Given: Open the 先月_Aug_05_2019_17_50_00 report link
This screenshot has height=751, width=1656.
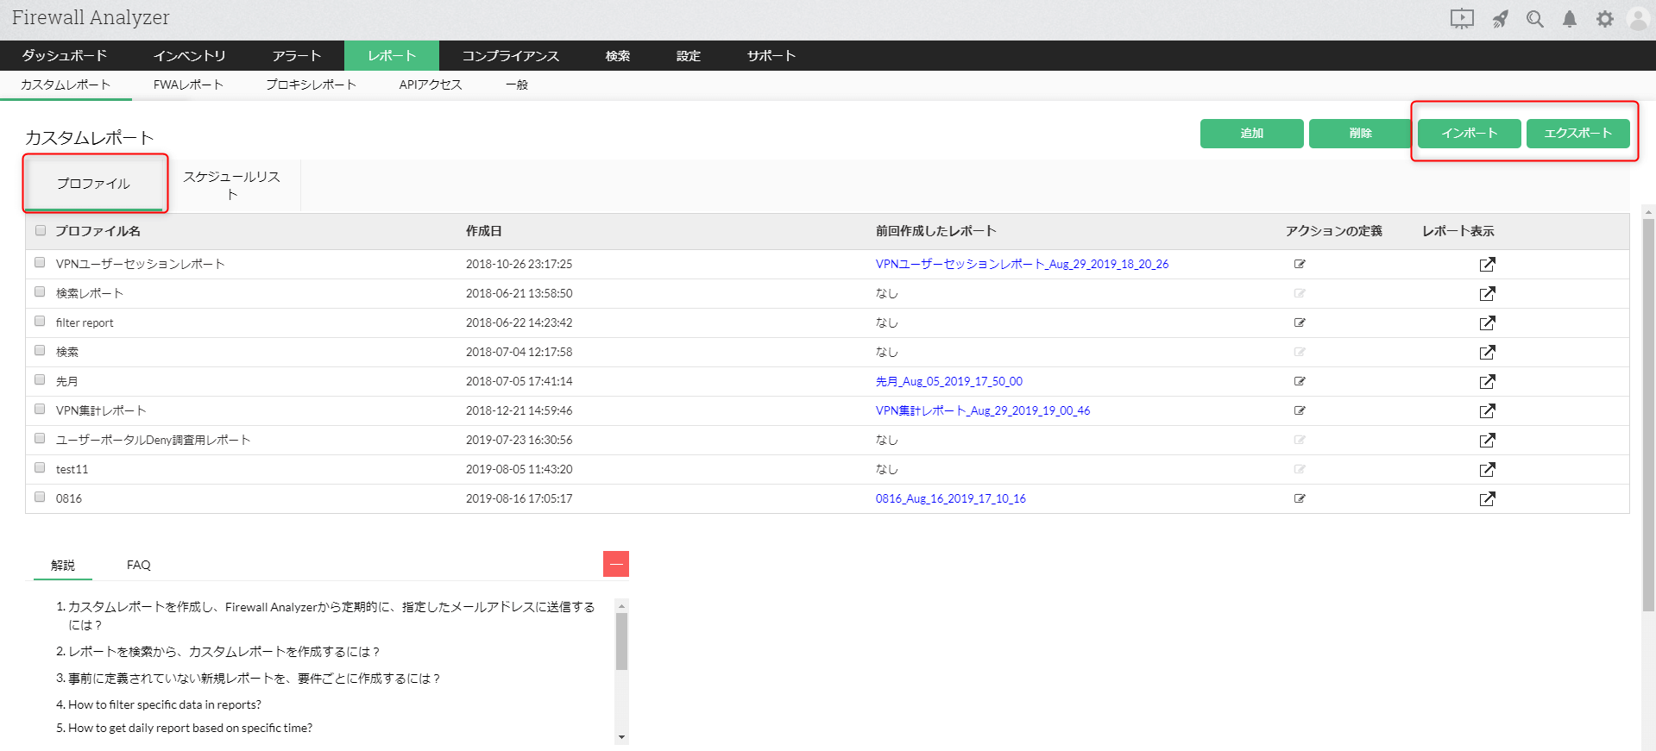Looking at the screenshot, I should [948, 381].
